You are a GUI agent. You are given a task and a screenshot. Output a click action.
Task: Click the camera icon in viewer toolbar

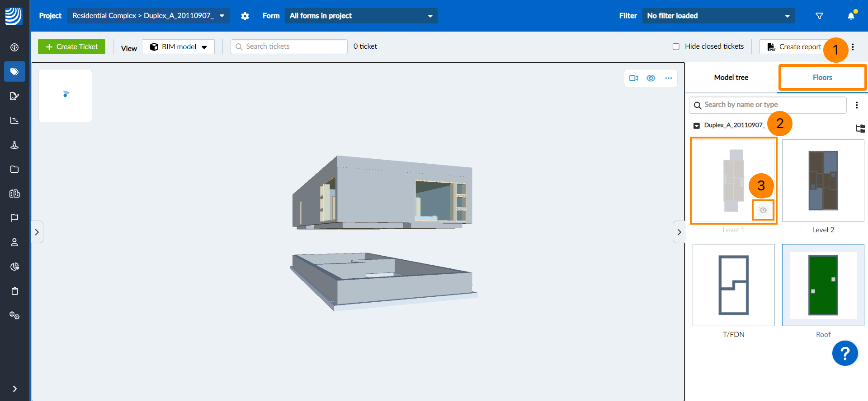click(x=634, y=78)
